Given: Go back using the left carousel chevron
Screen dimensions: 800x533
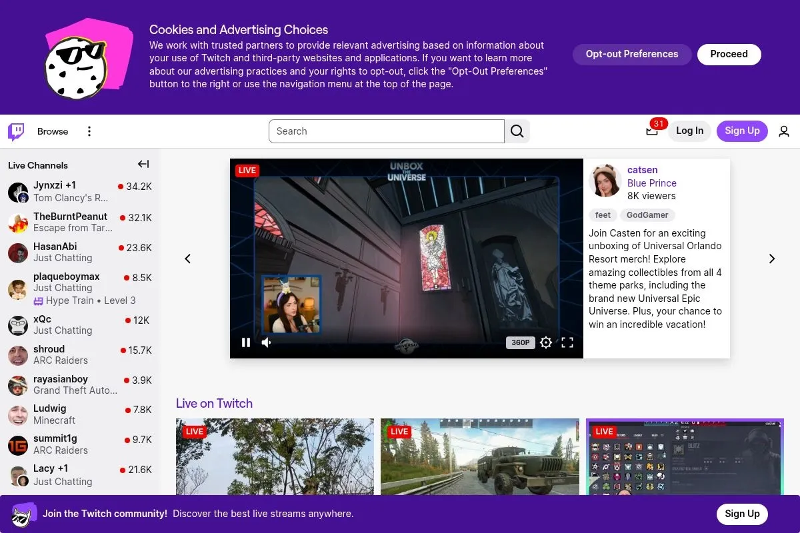Looking at the screenshot, I should [x=187, y=259].
